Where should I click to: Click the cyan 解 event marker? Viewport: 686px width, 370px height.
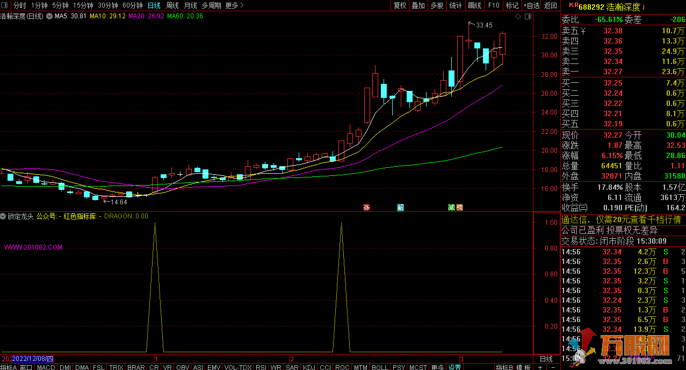pyautogui.click(x=400, y=208)
